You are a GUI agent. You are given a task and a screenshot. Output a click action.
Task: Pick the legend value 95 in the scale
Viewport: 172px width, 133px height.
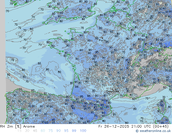click(x=66, y=131)
